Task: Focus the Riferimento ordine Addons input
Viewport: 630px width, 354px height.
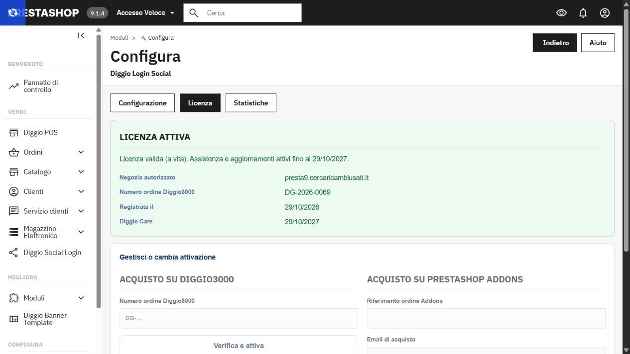Action: [486, 318]
